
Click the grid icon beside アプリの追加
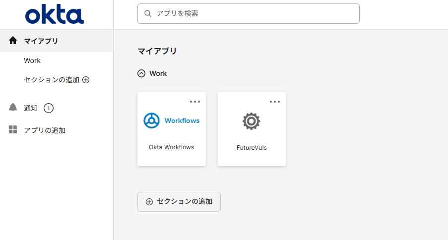[x=13, y=130]
